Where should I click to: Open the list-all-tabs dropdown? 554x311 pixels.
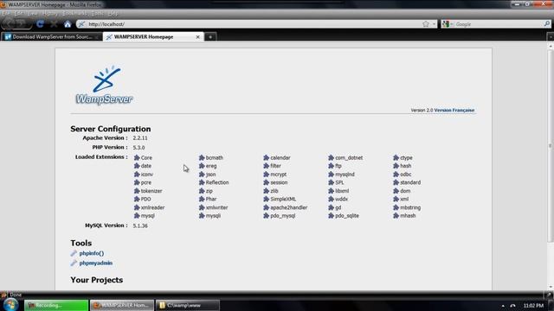tap(551, 36)
